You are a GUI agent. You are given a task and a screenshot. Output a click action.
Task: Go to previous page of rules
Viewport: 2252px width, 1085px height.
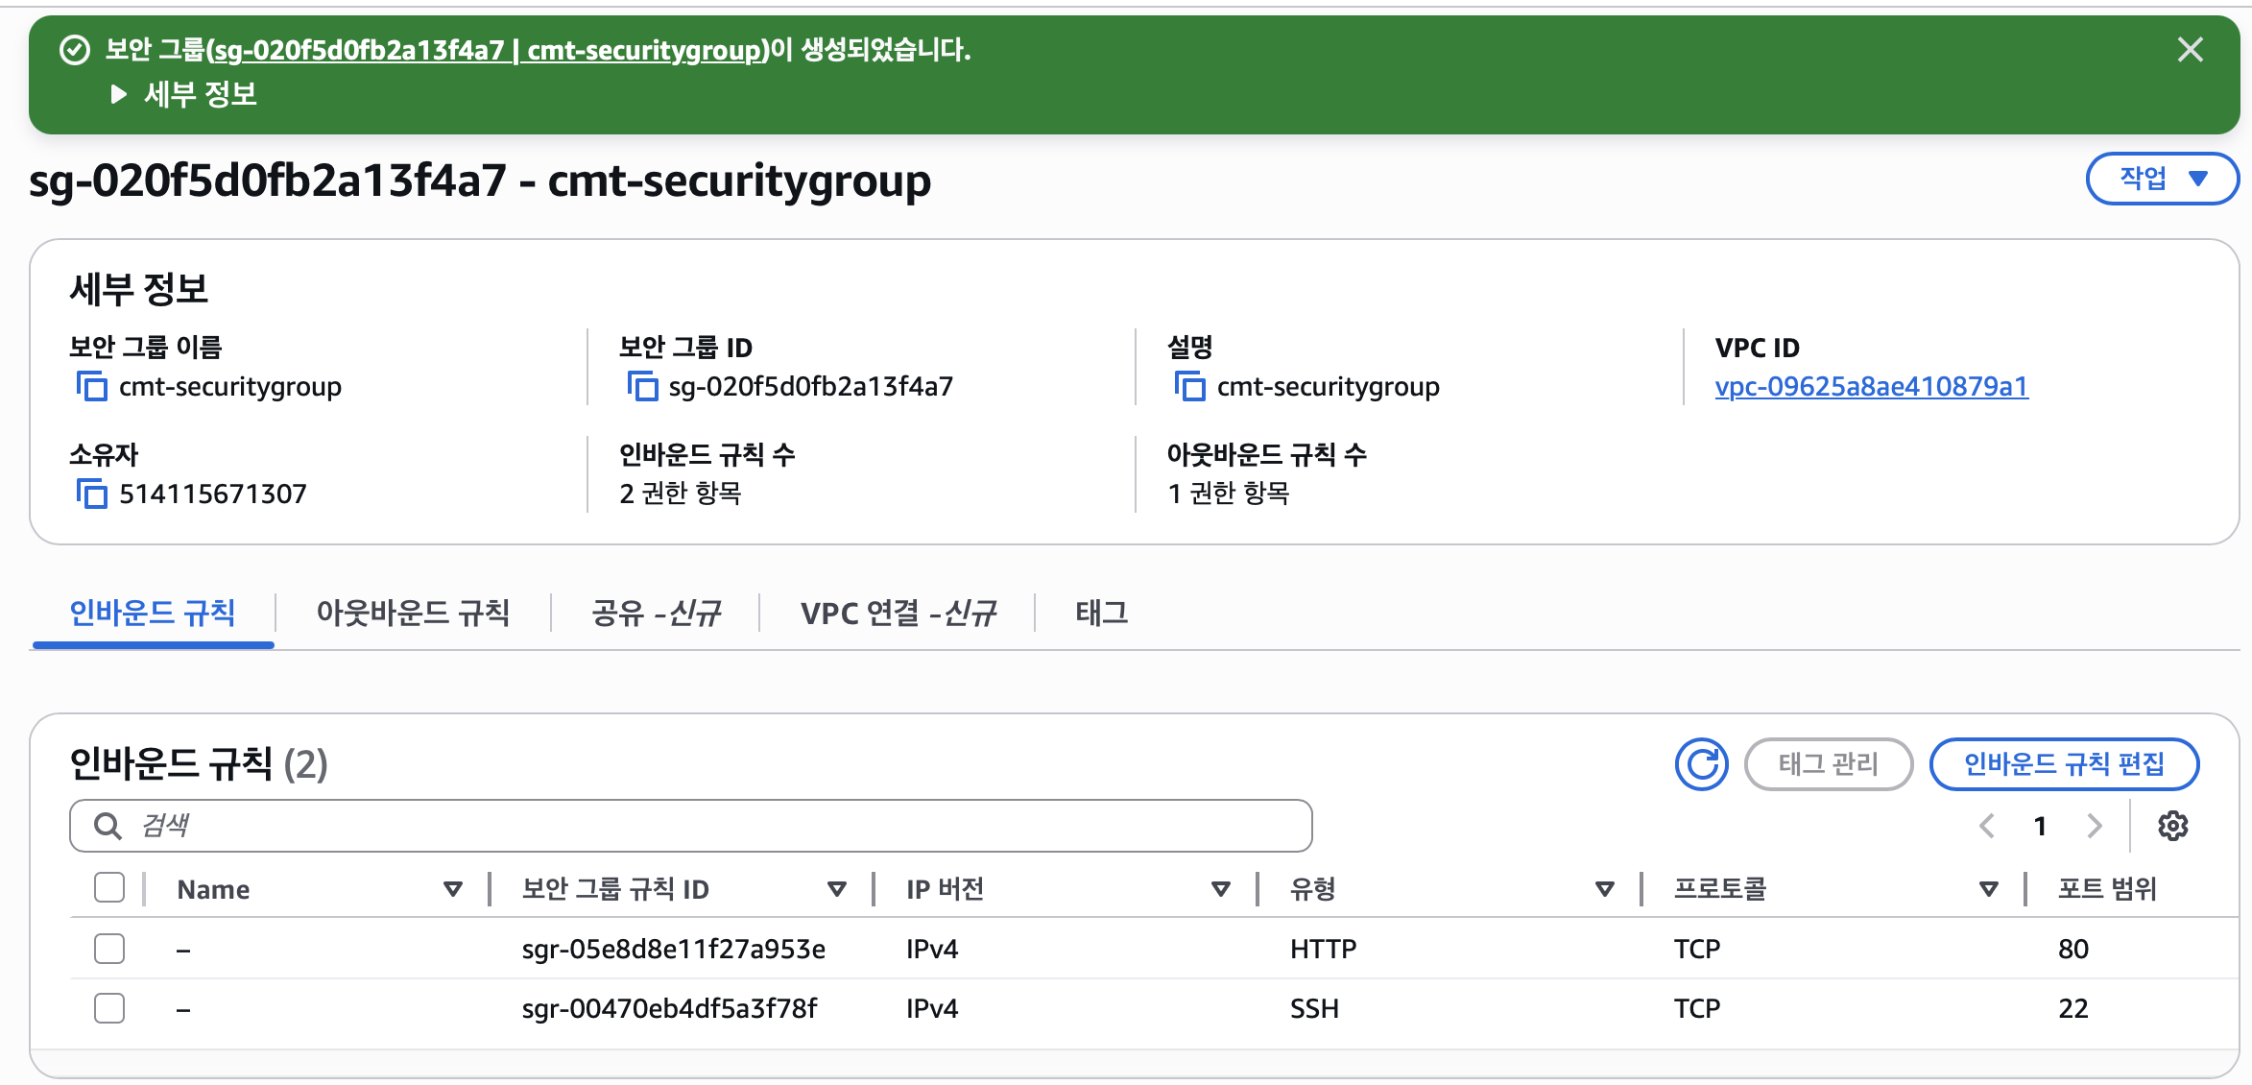[1987, 826]
